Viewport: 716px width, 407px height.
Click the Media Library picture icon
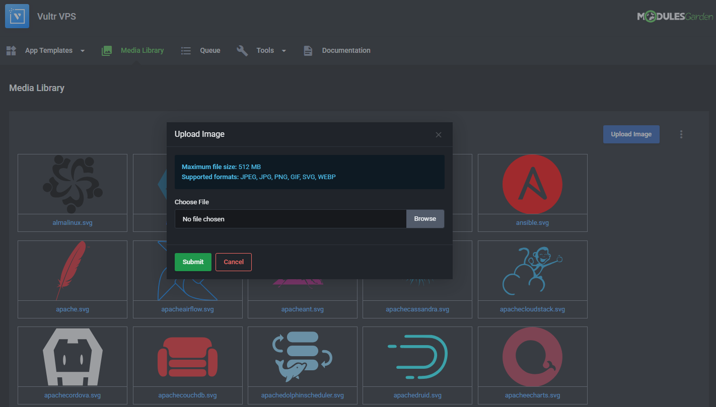coord(107,50)
